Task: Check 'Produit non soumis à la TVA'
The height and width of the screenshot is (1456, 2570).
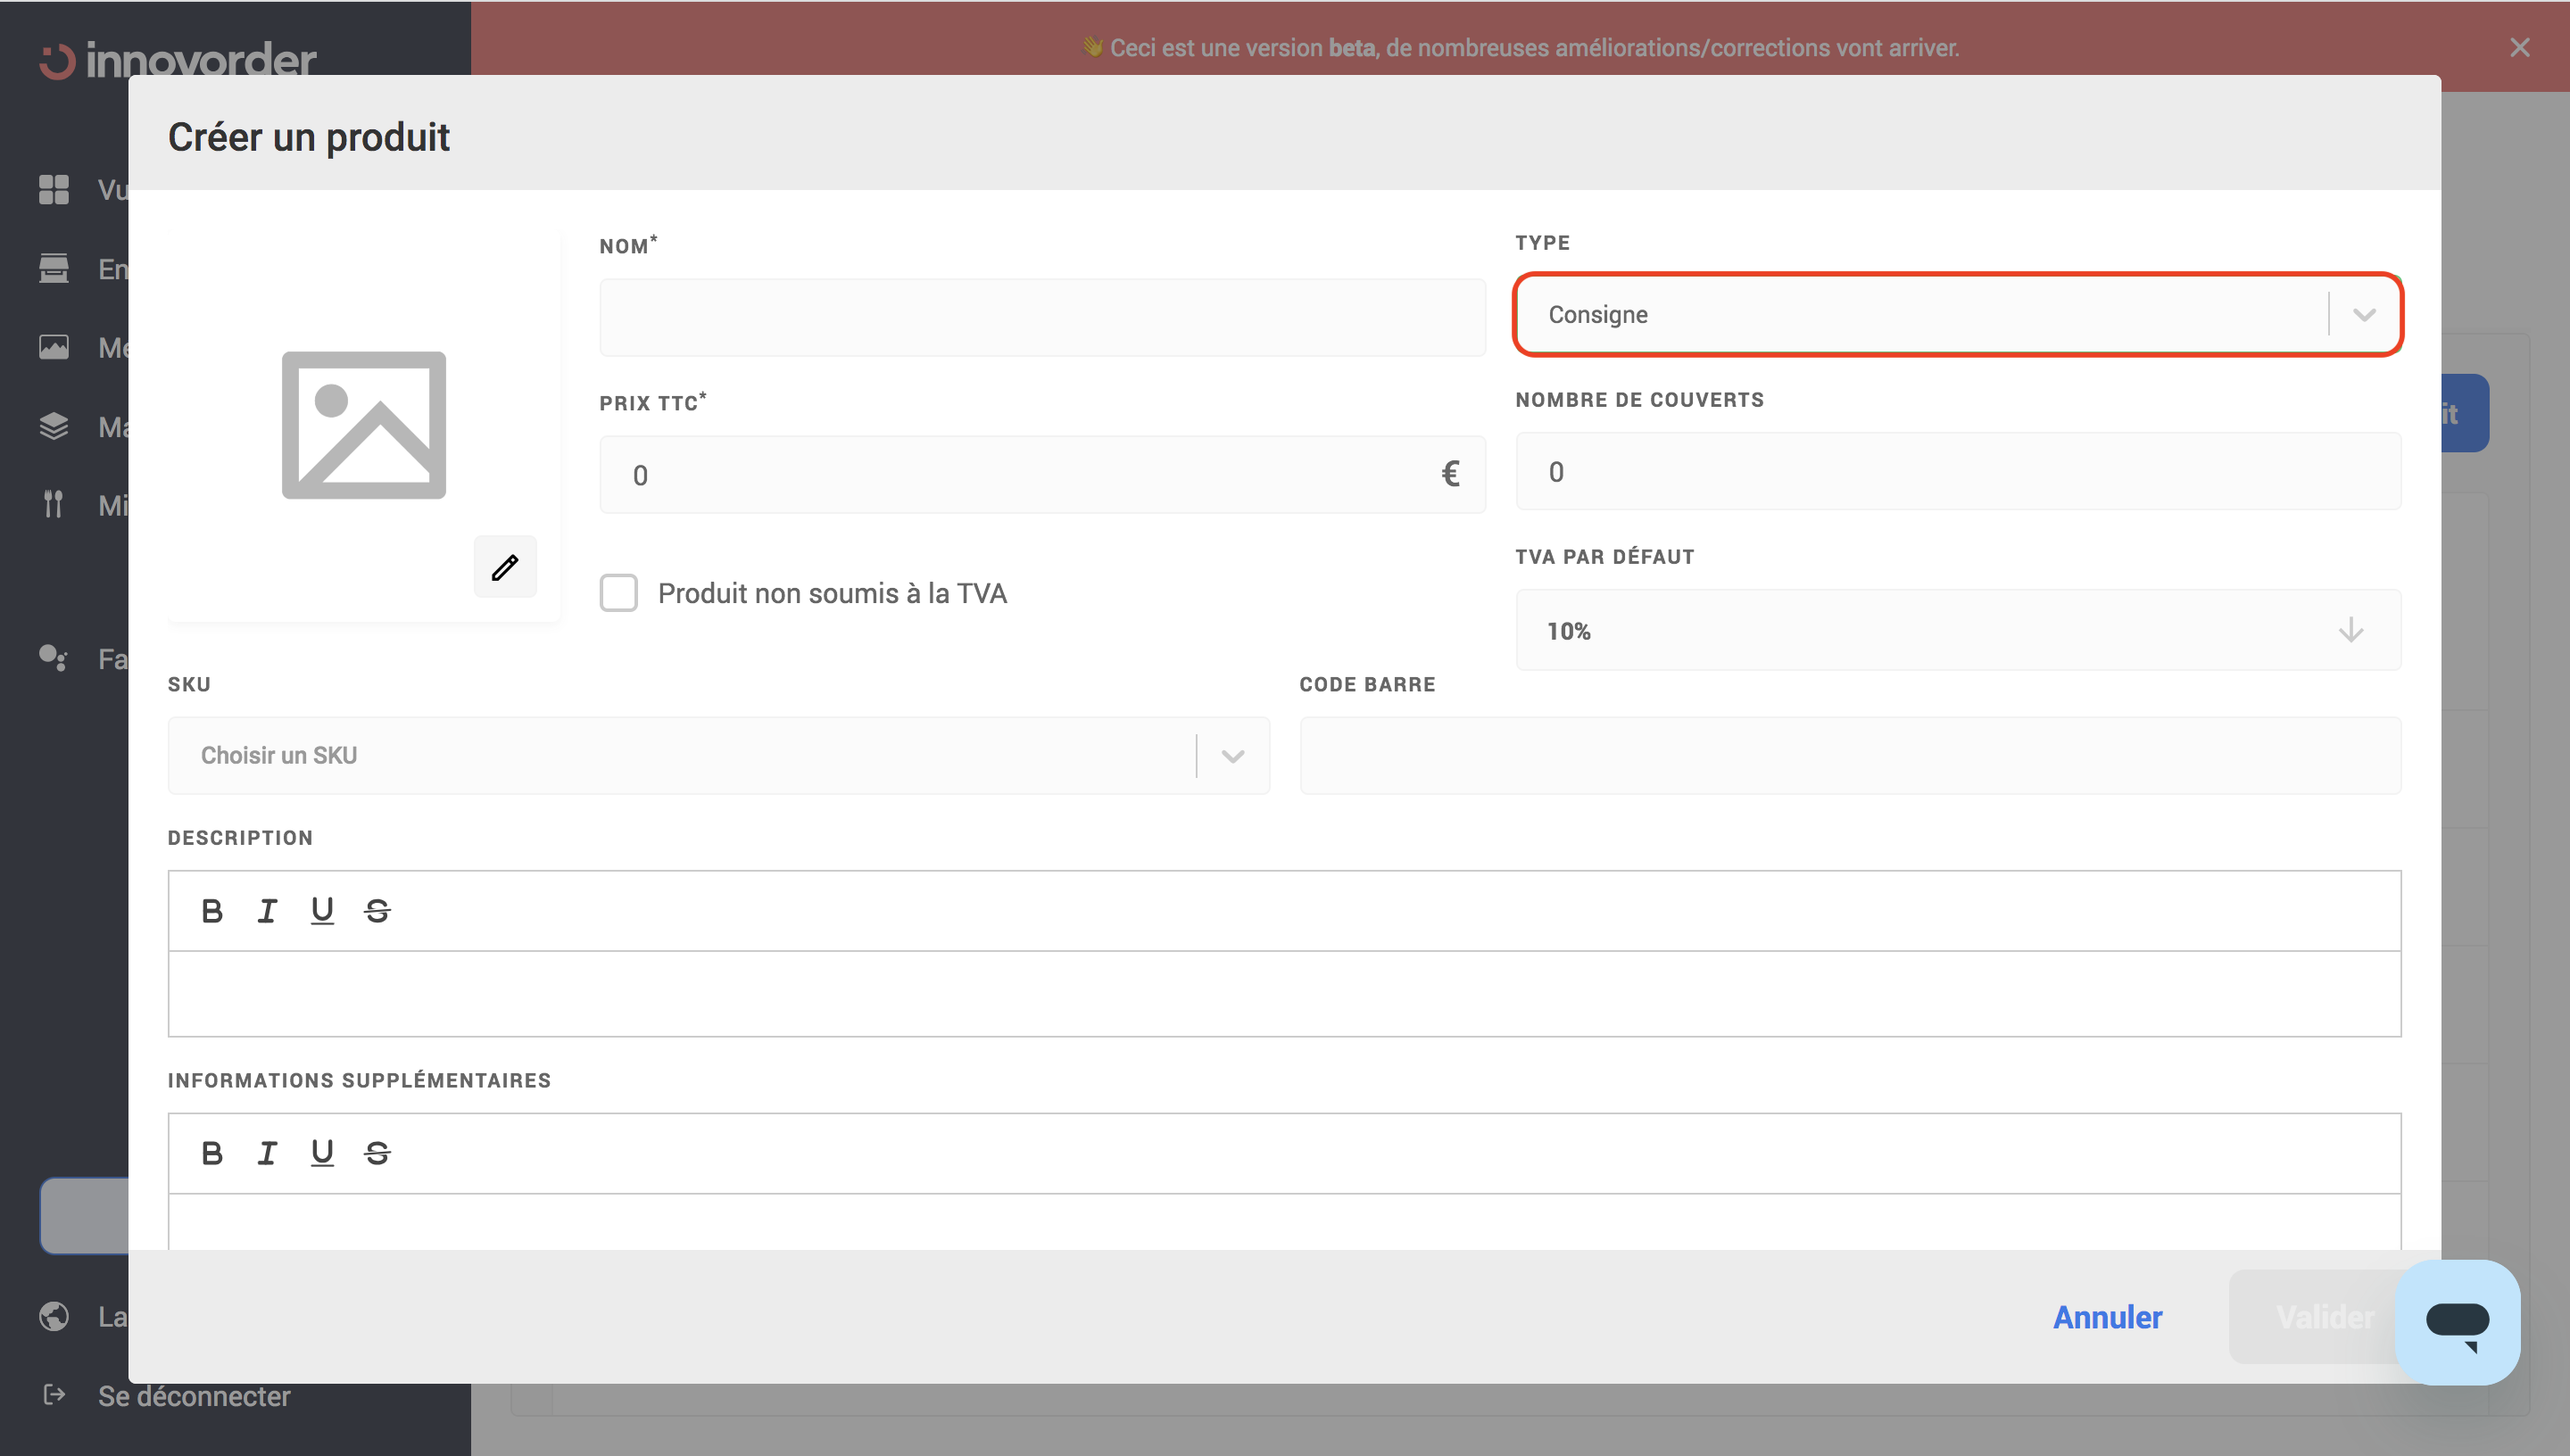Action: click(x=619, y=593)
